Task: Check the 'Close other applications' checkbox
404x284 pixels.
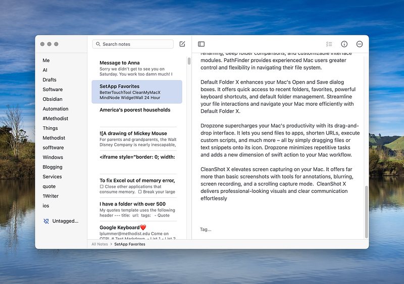Action: click(102, 187)
